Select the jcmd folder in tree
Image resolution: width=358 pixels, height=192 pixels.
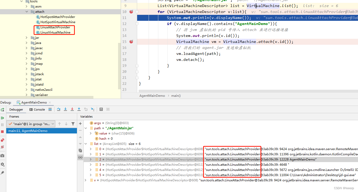[39, 53]
